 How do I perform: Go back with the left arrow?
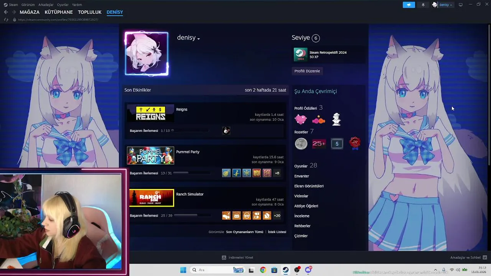coord(6,12)
